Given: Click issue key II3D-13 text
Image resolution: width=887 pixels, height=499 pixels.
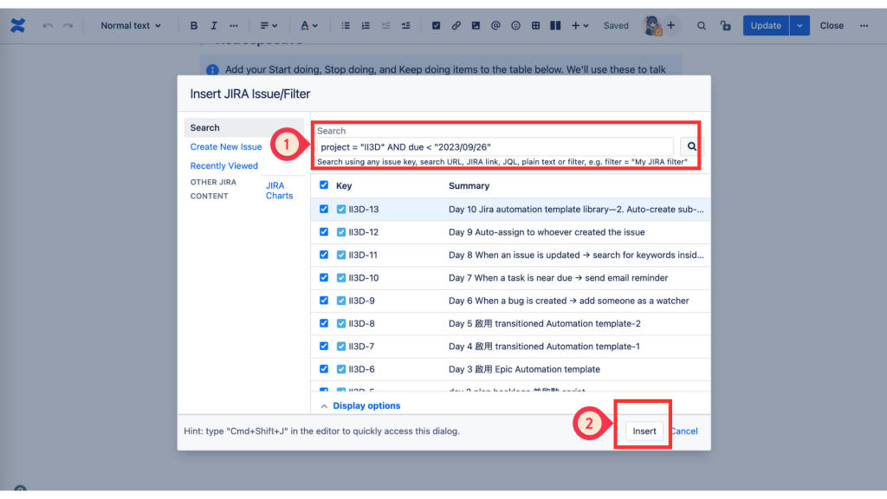Looking at the screenshot, I should tap(364, 210).
